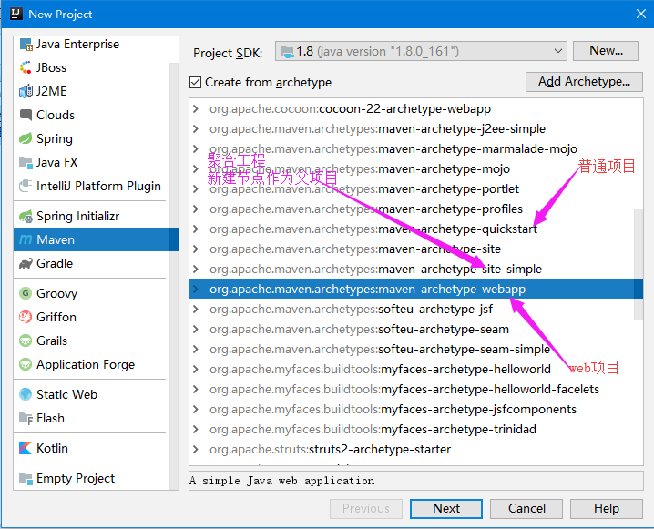Expand struts2-archetype-starter node

tap(196, 449)
